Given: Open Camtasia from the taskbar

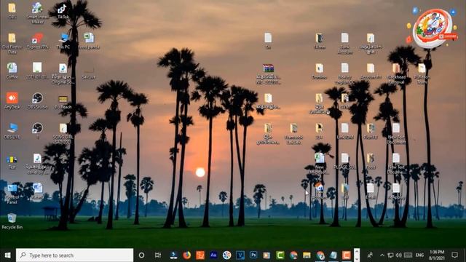Looking at the screenshot, I should pyautogui.click(x=280, y=255).
